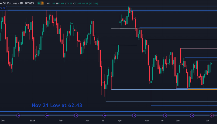The image size is (217, 124).
Task: Open the lightning bolt event icon
Action: pos(212,116)
